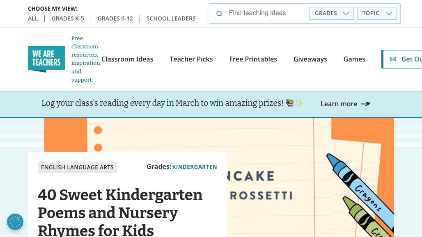Expand the Grades dropdown
Screen dimensions: 422x237
pos(331,13)
